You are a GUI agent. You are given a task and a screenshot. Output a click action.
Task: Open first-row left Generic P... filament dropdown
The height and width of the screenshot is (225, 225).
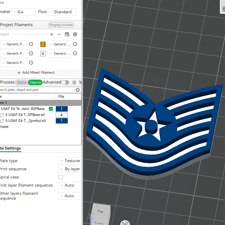[14, 44]
